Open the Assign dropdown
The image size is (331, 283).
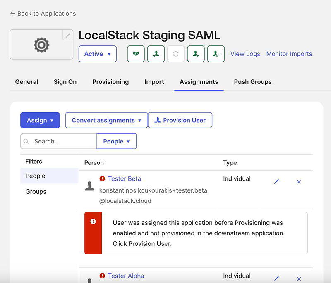pyautogui.click(x=40, y=120)
